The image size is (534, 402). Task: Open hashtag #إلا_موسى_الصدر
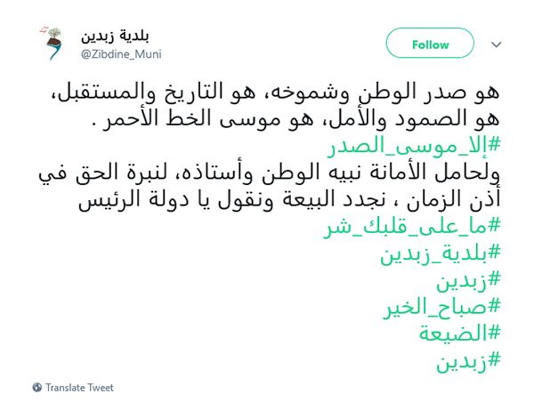pyautogui.click(x=414, y=146)
